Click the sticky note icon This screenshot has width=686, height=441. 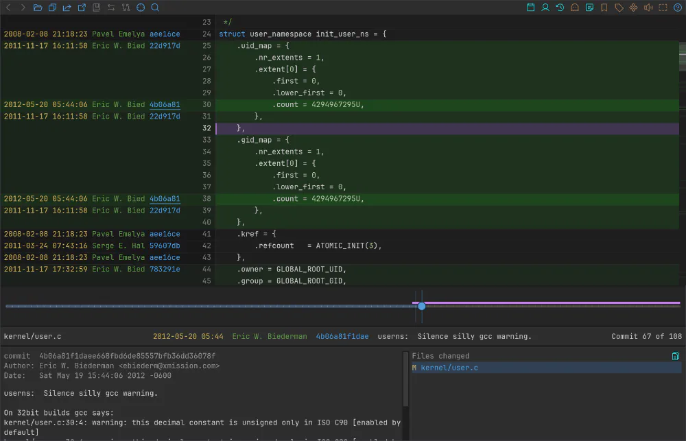(x=590, y=8)
